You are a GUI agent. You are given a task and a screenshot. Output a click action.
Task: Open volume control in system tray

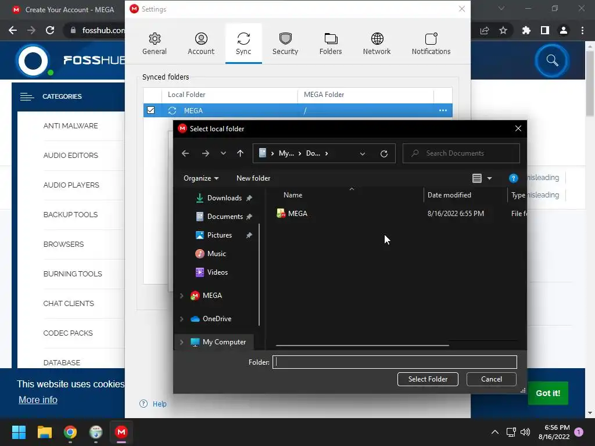click(525, 432)
